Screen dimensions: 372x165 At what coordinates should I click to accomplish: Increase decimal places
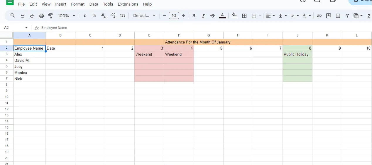pos(113,16)
